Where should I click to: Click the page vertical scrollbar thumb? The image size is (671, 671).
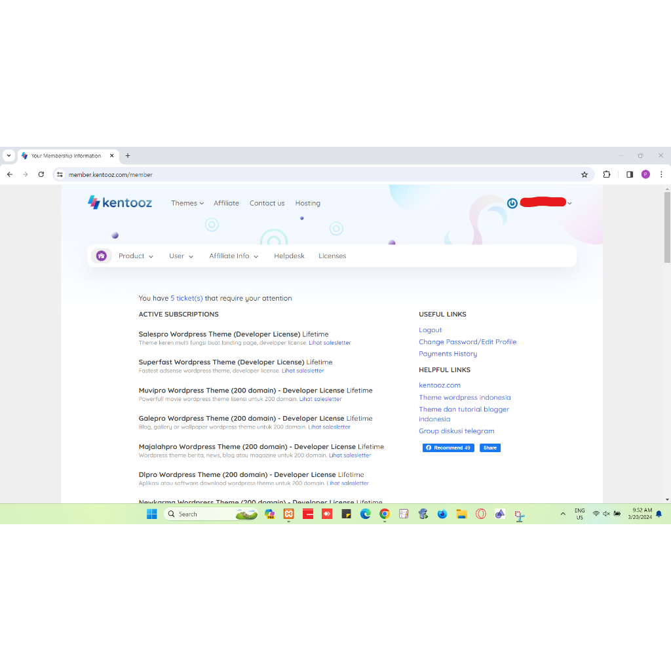667,227
